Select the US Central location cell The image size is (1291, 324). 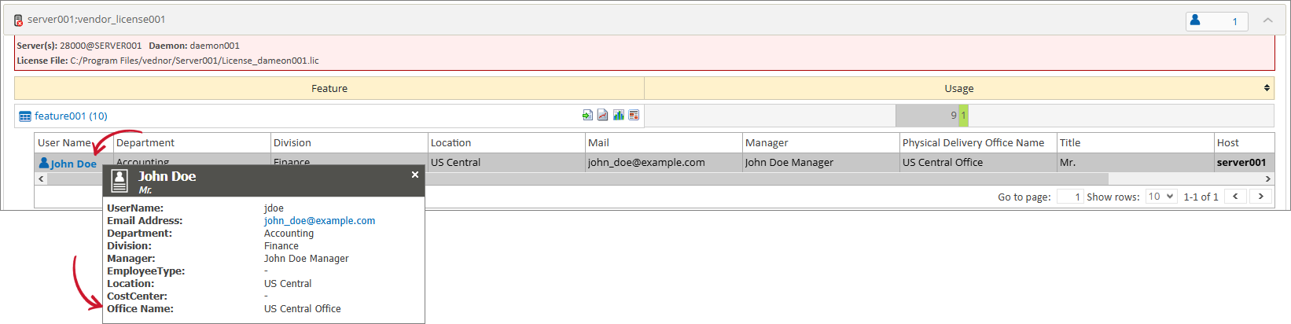pyautogui.click(x=506, y=163)
